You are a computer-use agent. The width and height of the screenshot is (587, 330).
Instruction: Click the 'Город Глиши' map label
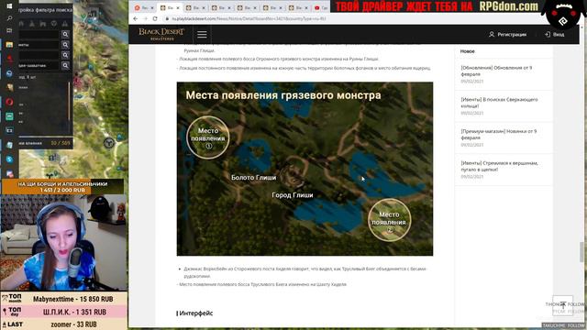point(293,195)
